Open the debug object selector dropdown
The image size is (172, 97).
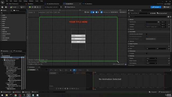tap(51, 7)
